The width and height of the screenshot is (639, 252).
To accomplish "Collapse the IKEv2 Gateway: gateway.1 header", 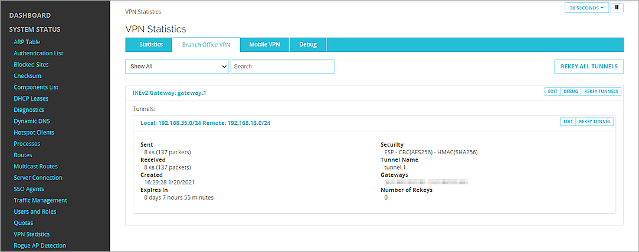I will (x=169, y=92).
